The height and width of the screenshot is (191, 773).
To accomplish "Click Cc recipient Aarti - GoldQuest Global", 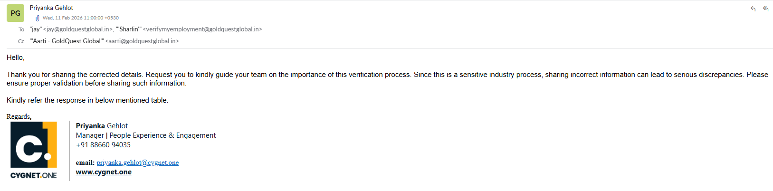I will (x=104, y=41).
